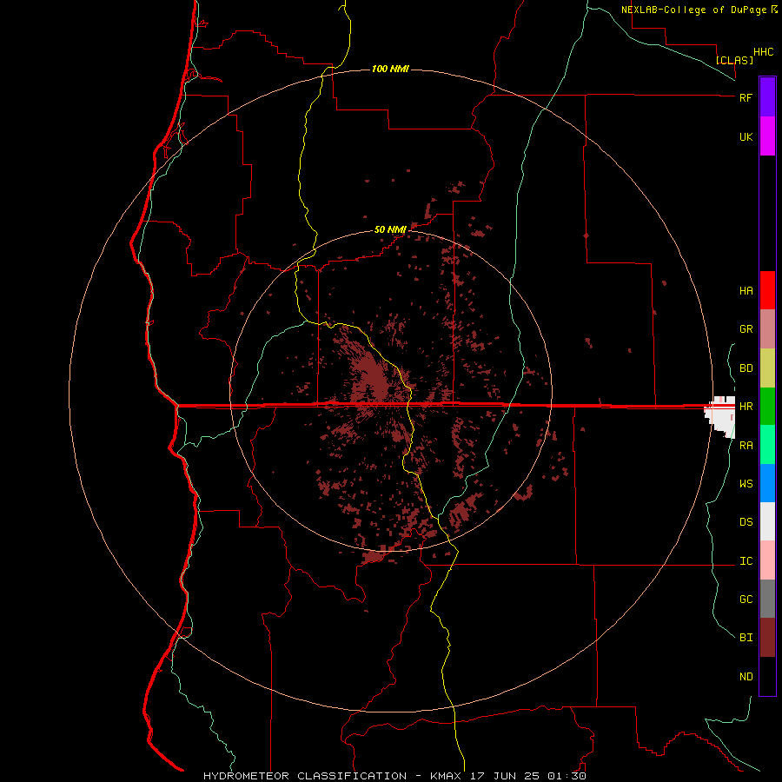Click the RA legend label
This screenshot has height=782, width=782.
tap(746, 446)
